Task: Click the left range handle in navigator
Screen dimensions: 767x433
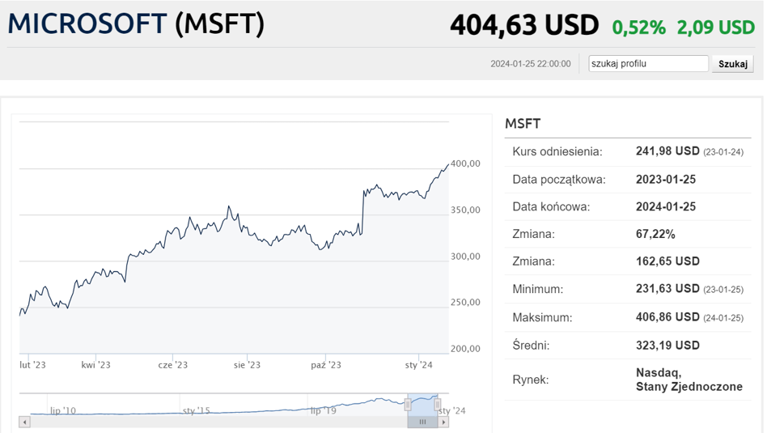Action: pyautogui.click(x=408, y=404)
